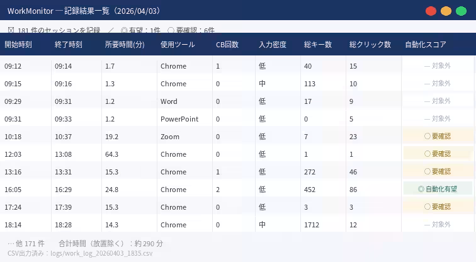Click the 要確認 badge in the 17:24 row
This screenshot has width=476, height=262.
point(438,207)
